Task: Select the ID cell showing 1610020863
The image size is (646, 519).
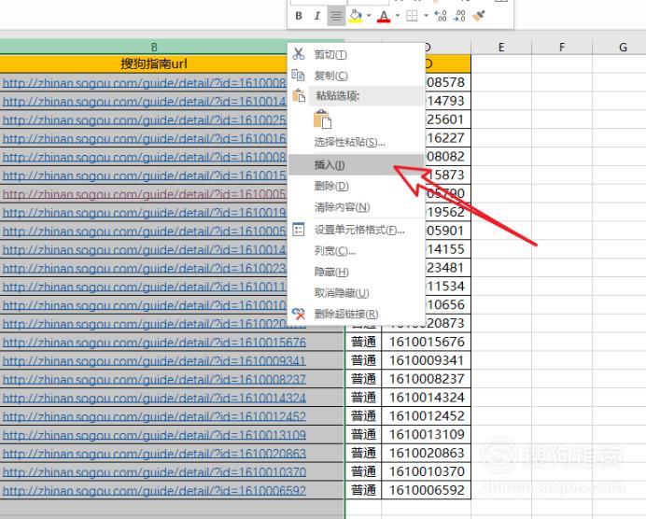Action: (x=427, y=453)
